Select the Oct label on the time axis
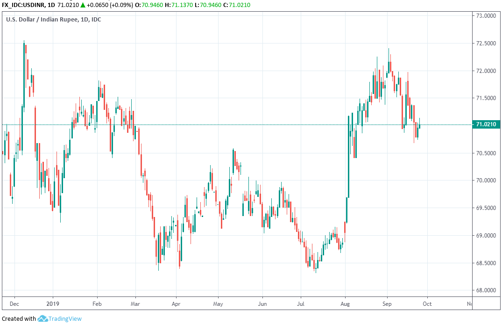Viewport: 502px width, 325px height. [427, 303]
